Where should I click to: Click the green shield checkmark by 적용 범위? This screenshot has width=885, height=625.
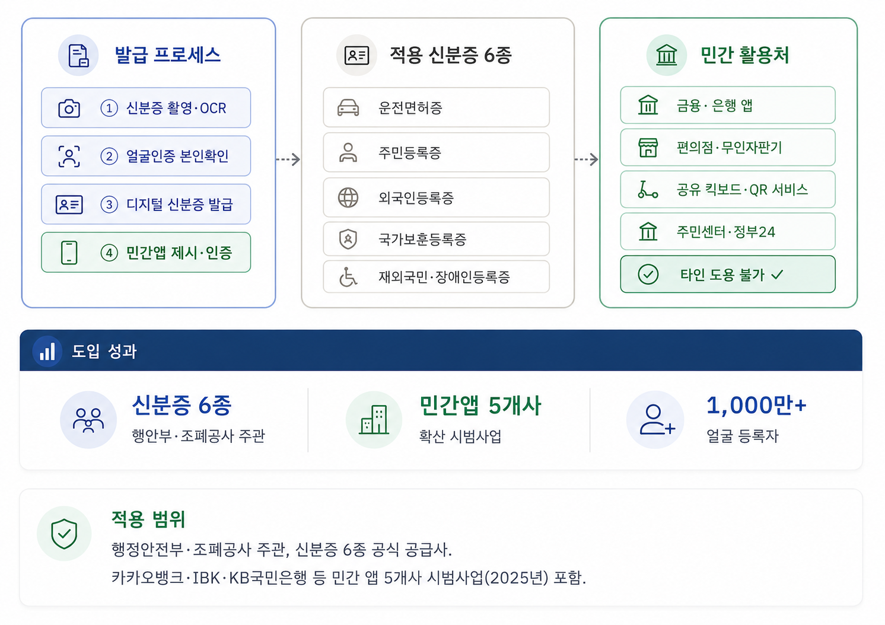64,534
